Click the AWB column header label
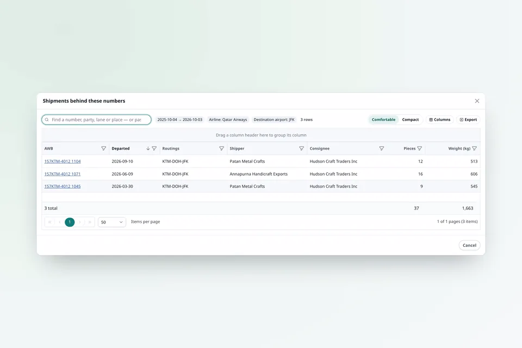522x348 pixels. click(48, 148)
